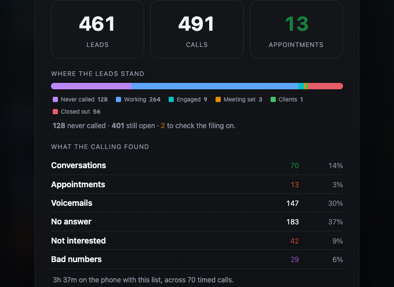The height and width of the screenshot is (287, 394).
Task: Click the purple Never called bar segment
Action: 91,86
